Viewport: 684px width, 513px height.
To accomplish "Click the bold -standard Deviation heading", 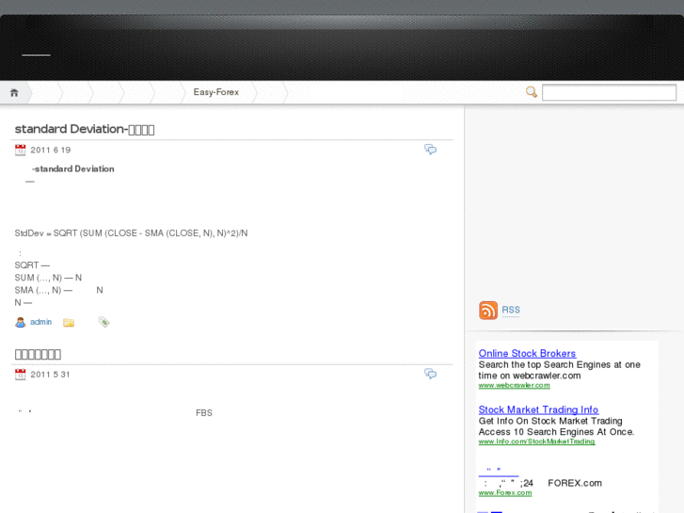I will click(x=72, y=169).
